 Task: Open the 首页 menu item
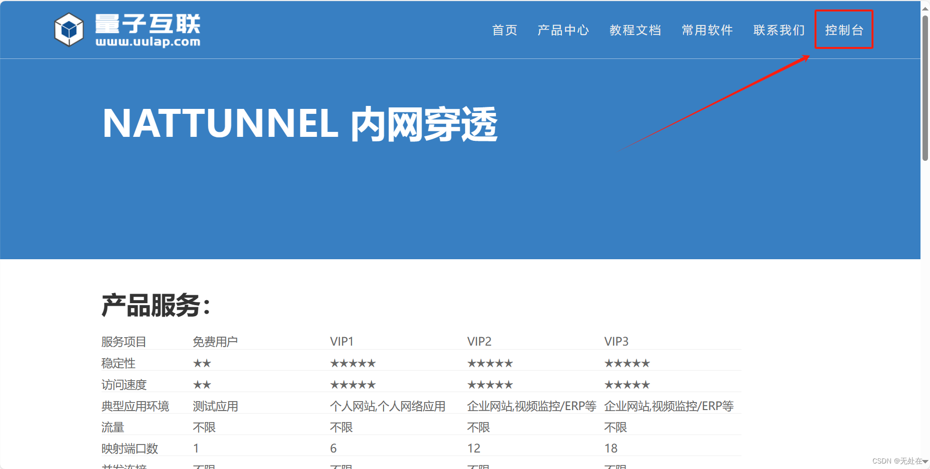(504, 30)
